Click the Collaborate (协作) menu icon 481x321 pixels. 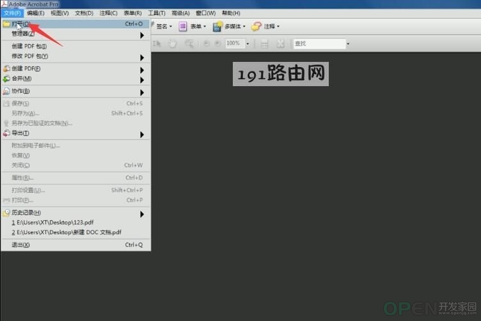[x=6, y=91]
